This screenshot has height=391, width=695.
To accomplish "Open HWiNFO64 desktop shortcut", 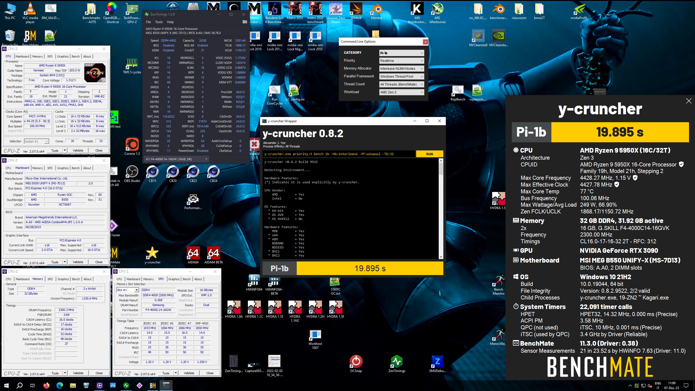I will [x=254, y=282].
